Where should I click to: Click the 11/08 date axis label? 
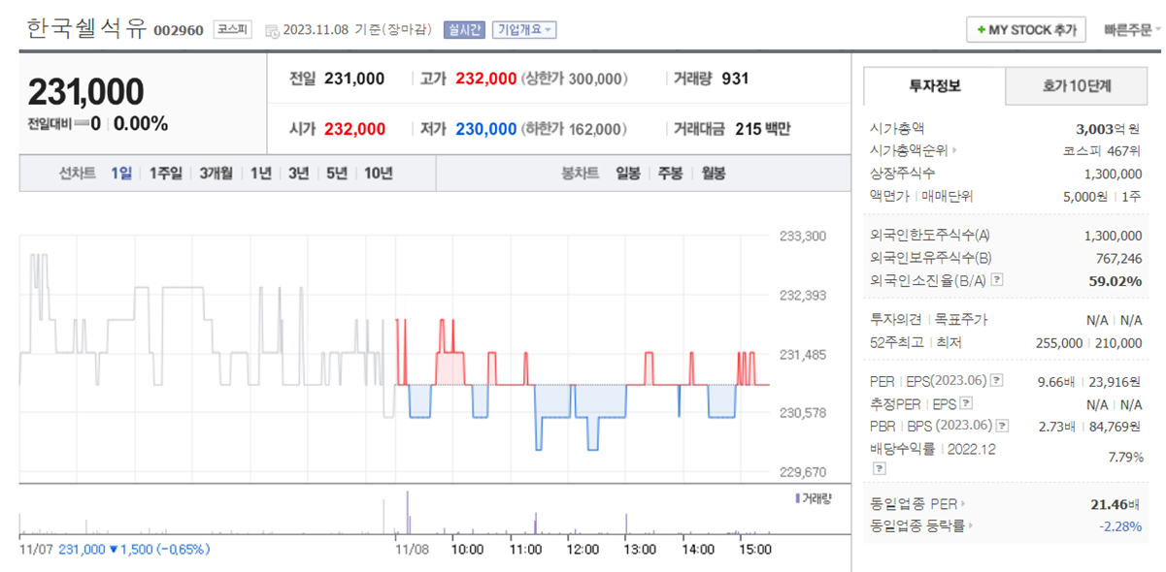pyautogui.click(x=413, y=549)
